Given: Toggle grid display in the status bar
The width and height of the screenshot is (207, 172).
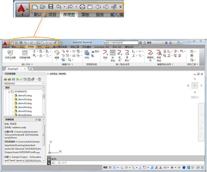Looking at the screenshot, I should coord(110,167).
